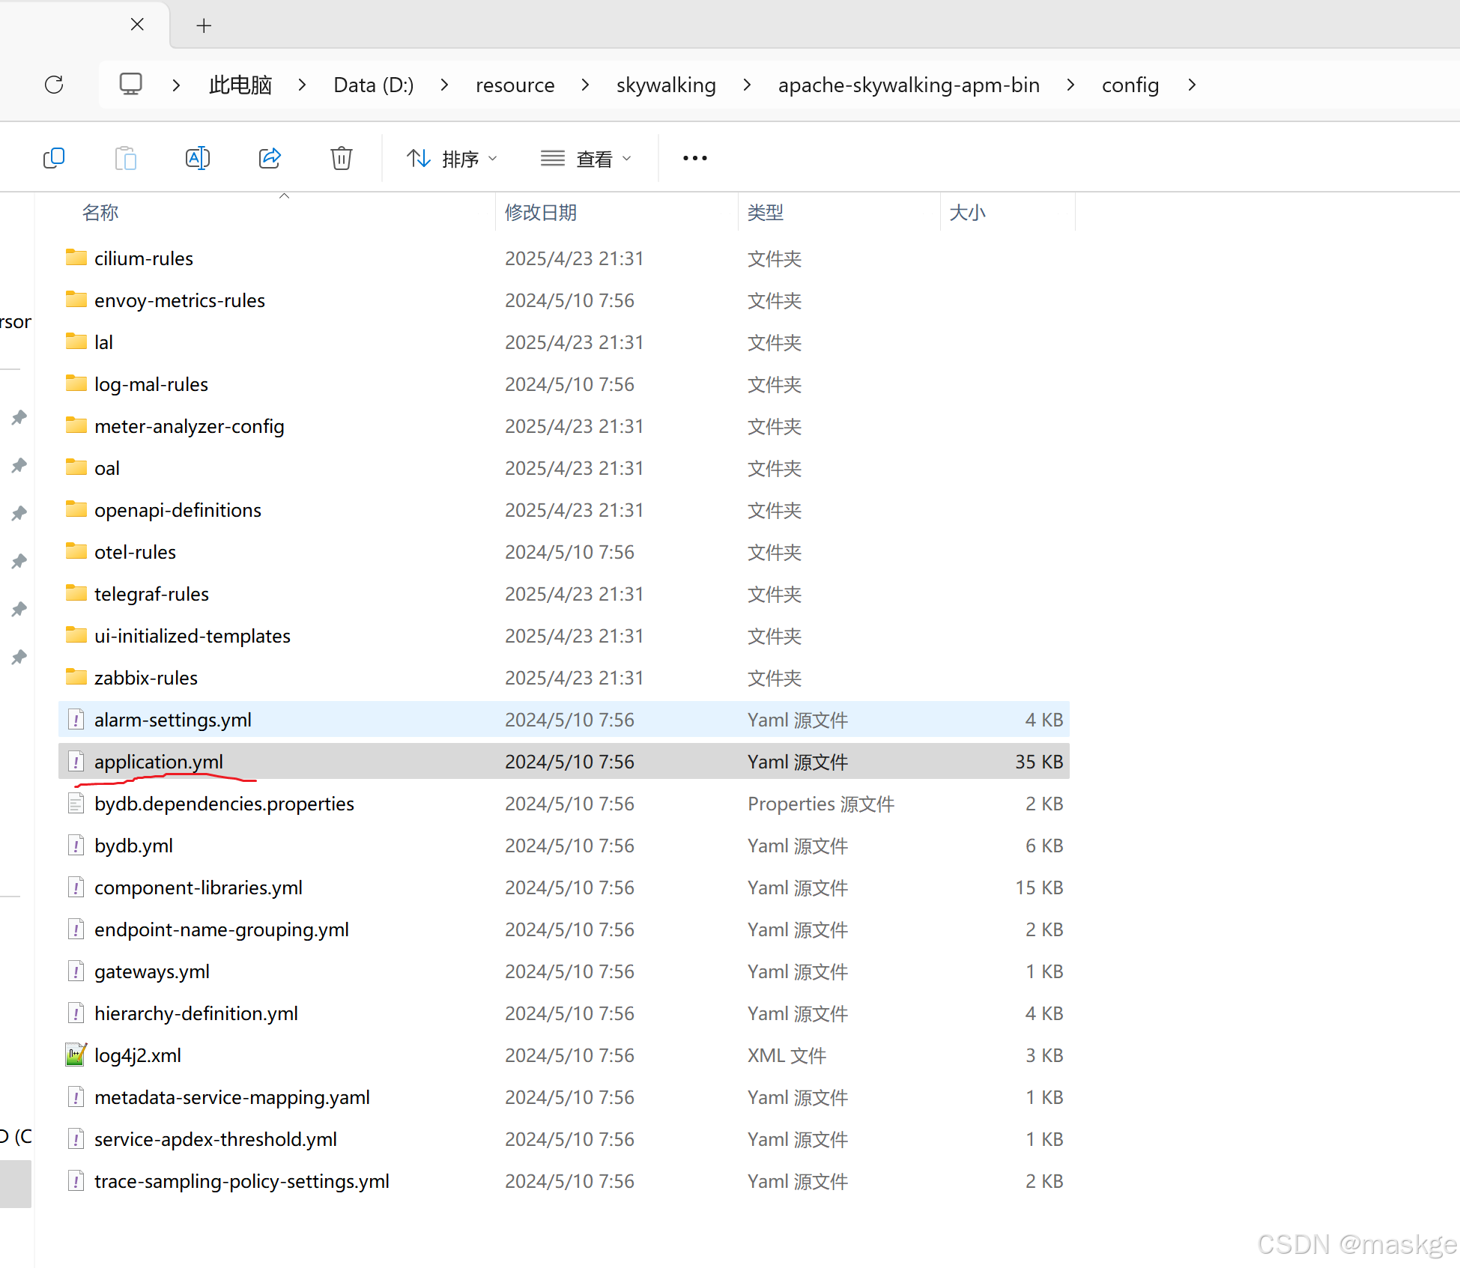This screenshot has width=1460, height=1268.
Task: Navigate to the apache-skywalking-apm-bin breadcrumb
Action: click(909, 85)
